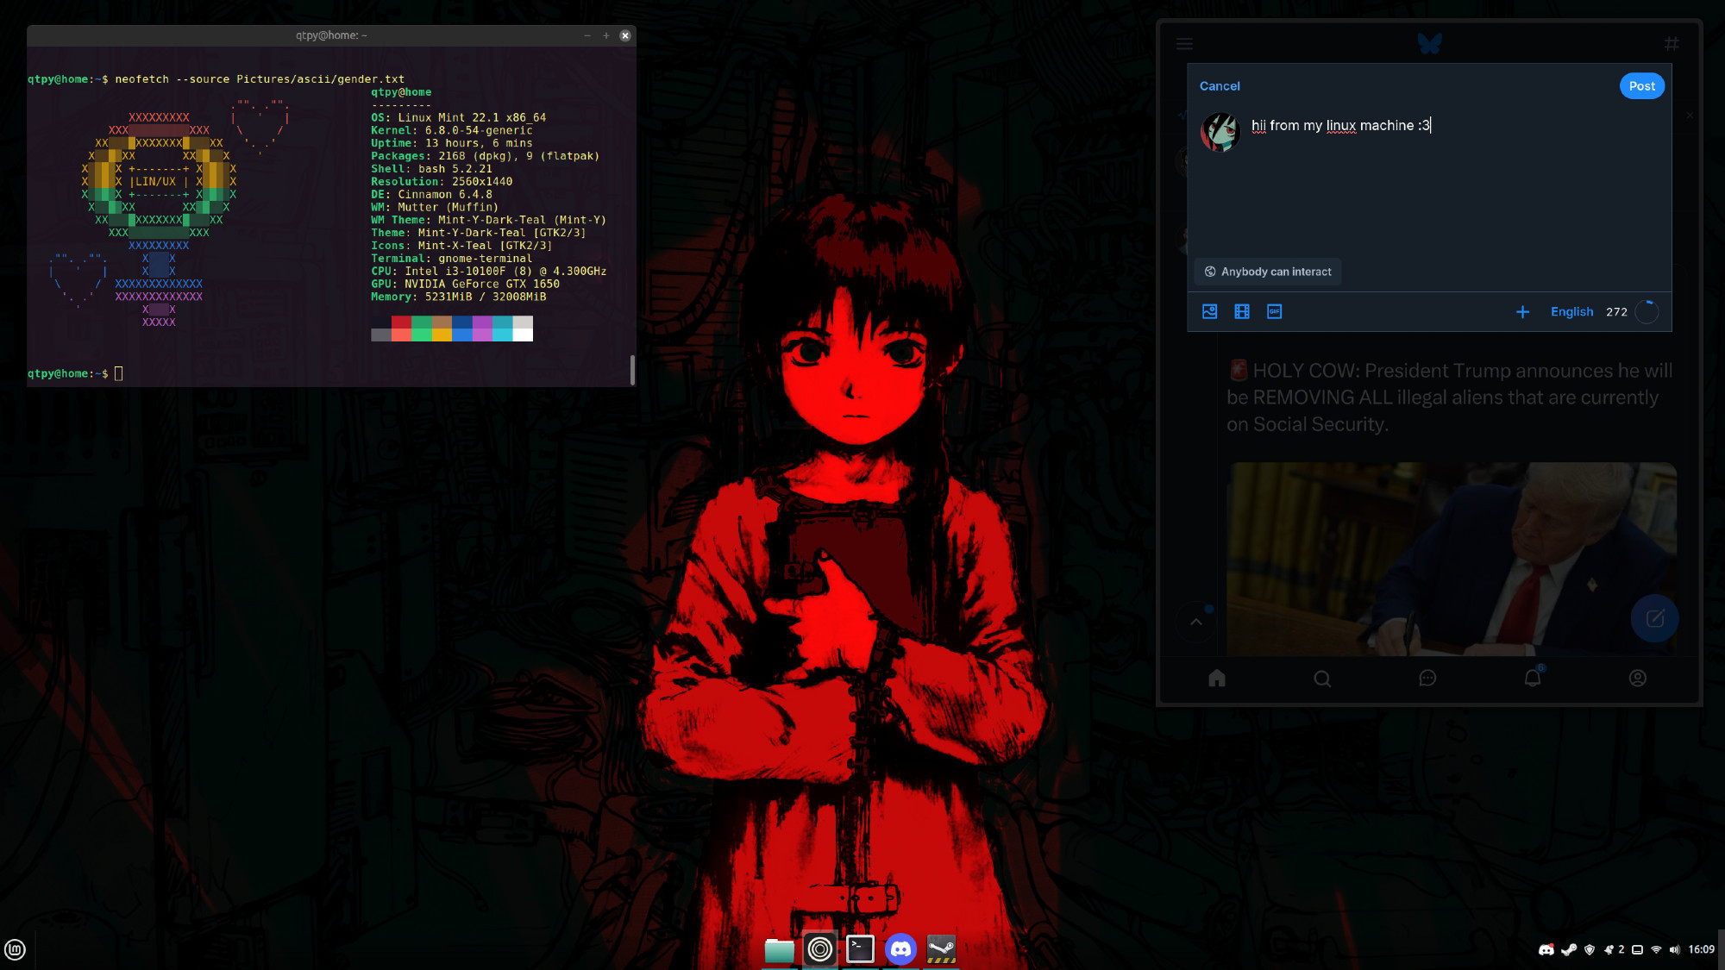
Task: Open the update manager shield icon
Action: coord(1590,950)
